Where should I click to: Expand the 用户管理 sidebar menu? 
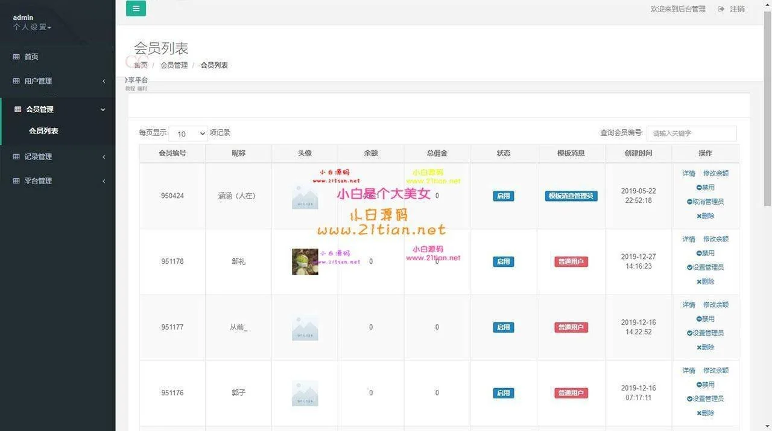pyautogui.click(x=57, y=81)
